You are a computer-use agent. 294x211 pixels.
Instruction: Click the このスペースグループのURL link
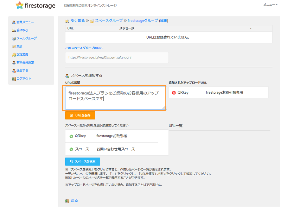click(x=84, y=48)
